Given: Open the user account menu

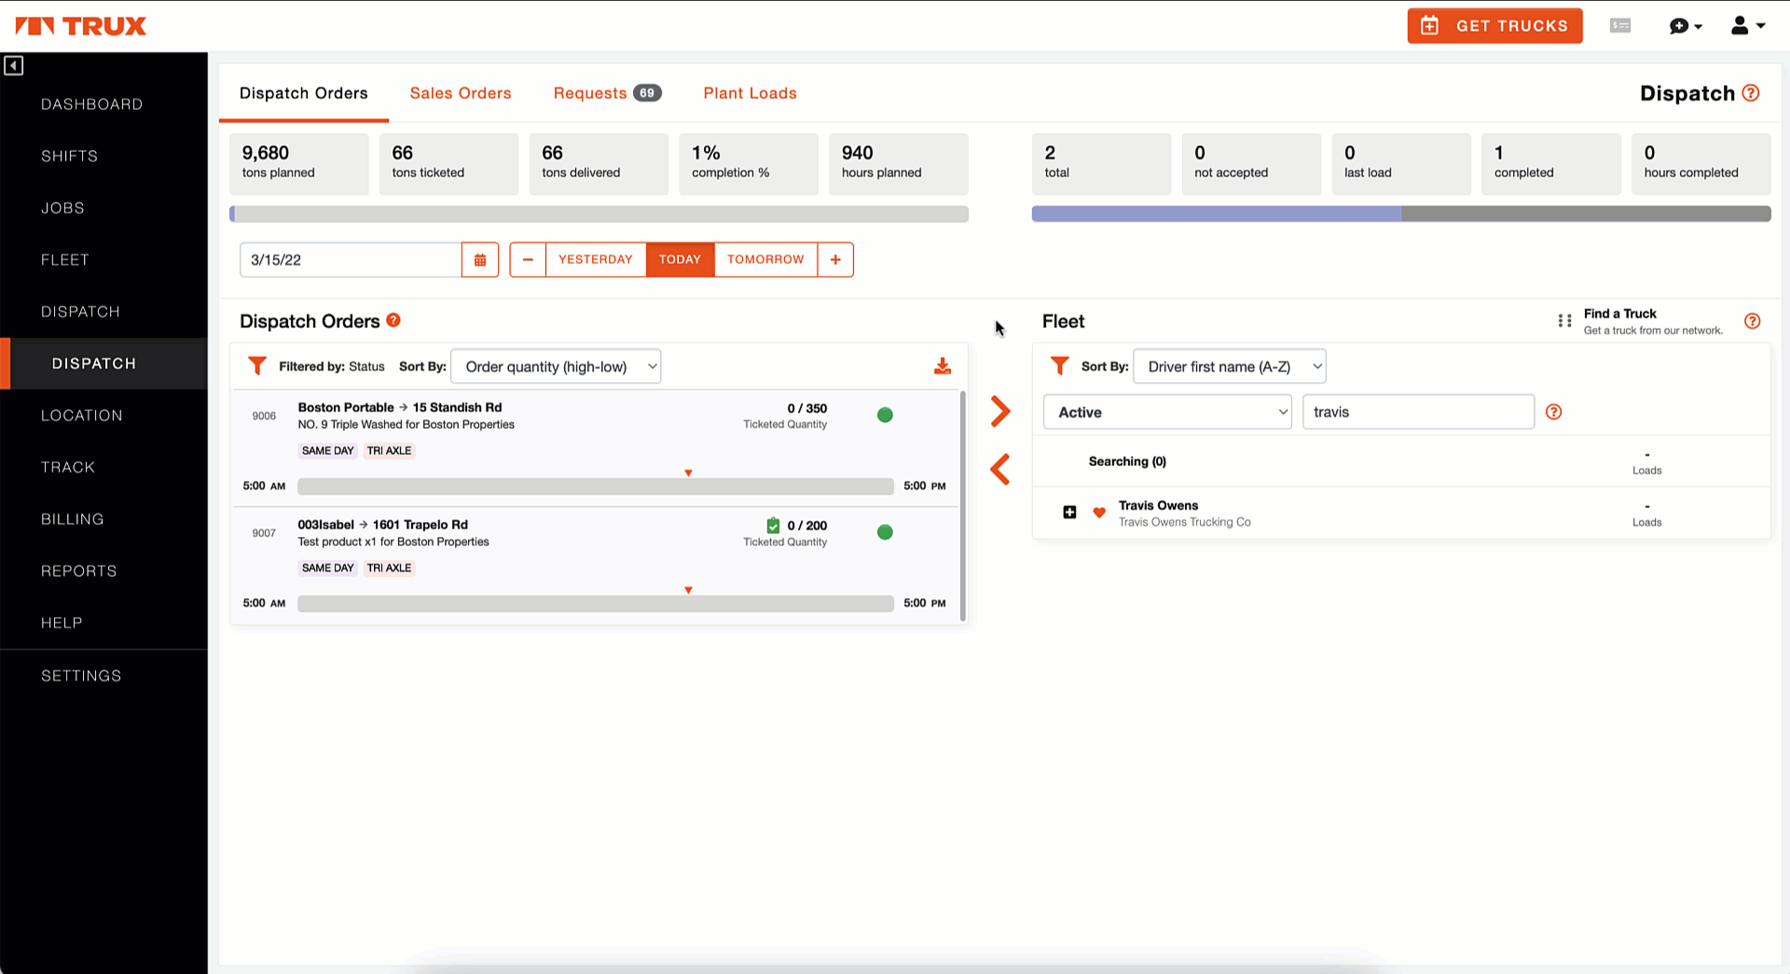Looking at the screenshot, I should tap(1748, 26).
